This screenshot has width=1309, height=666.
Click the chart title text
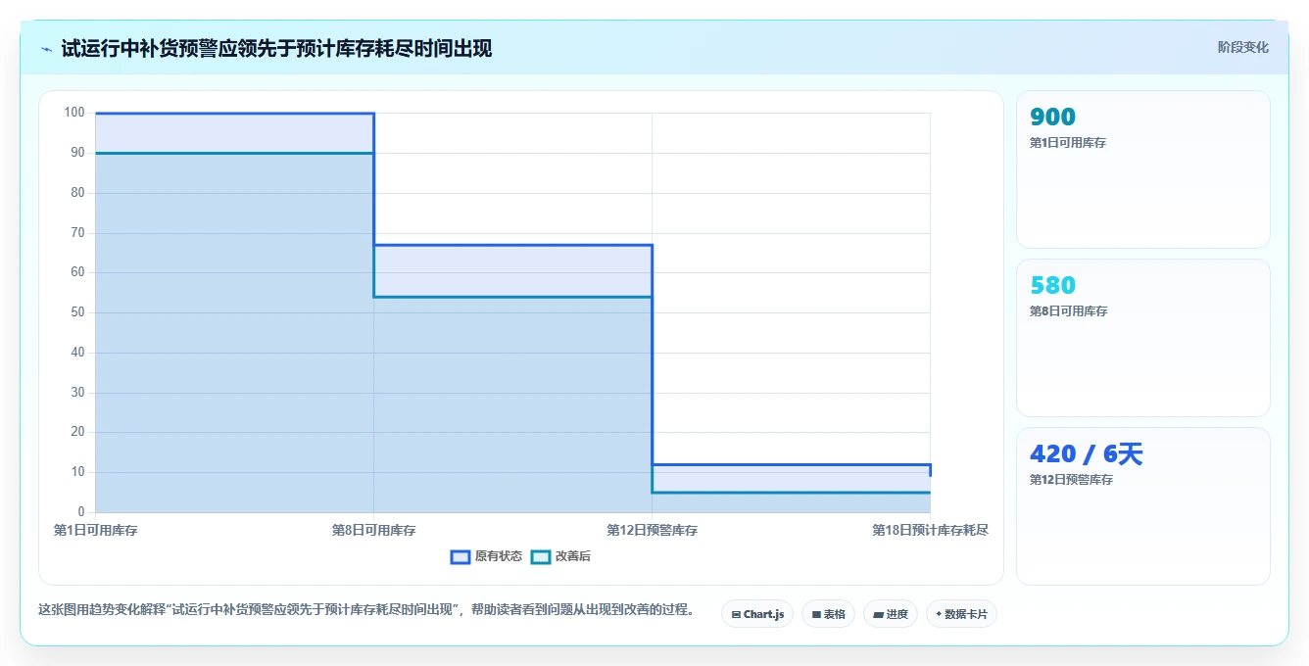click(x=276, y=48)
